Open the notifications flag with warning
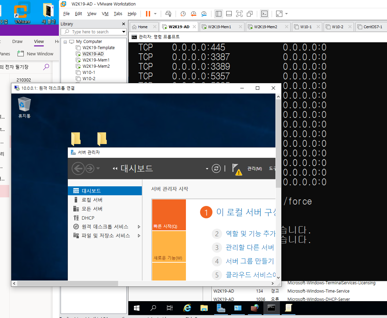387x318 pixels. (x=237, y=169)
